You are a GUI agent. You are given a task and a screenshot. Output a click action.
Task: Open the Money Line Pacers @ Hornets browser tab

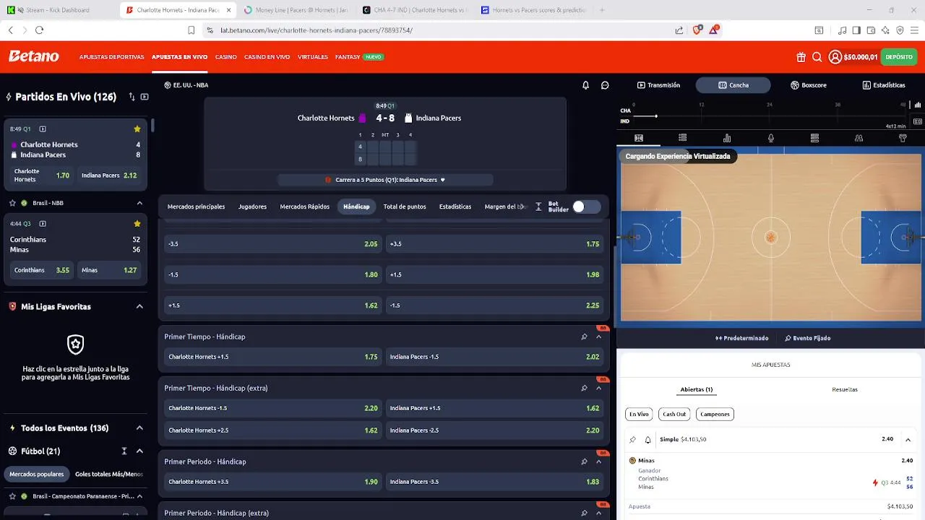(x=296, y=10)
